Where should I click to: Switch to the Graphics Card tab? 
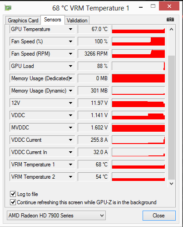[x=23, y=21]
